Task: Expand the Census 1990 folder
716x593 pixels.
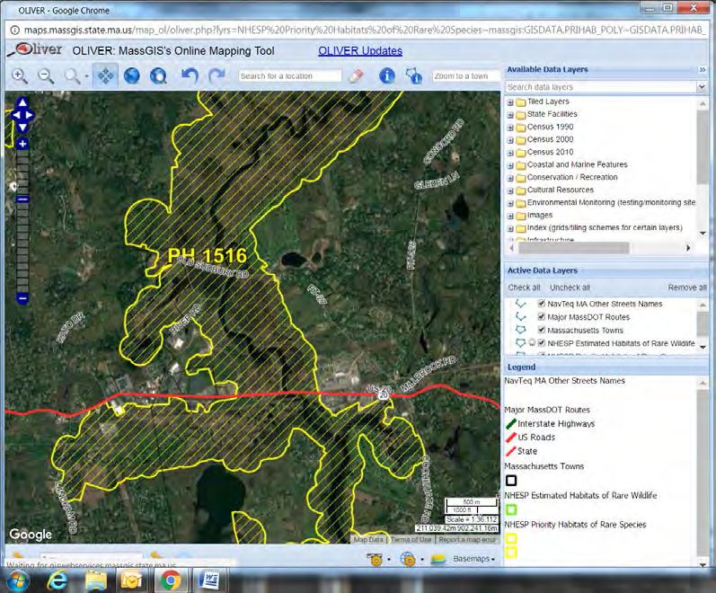Action: tap(510, 128)
